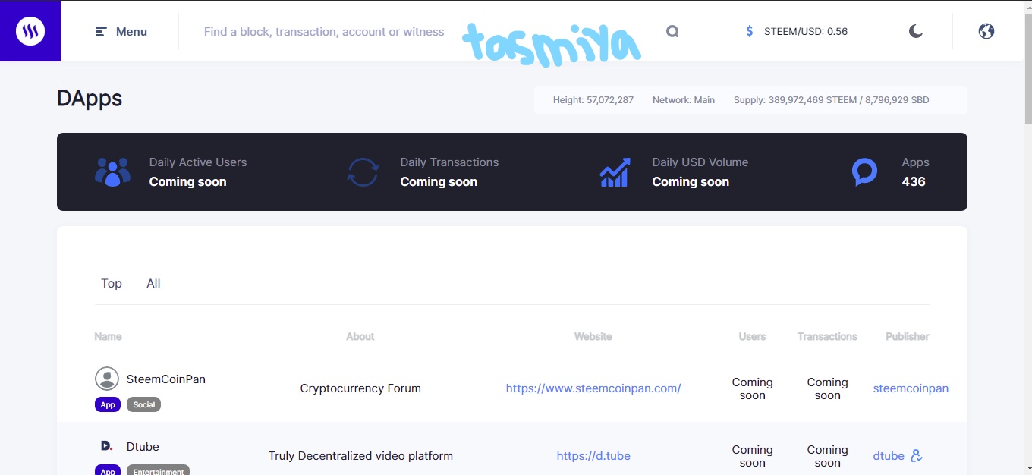This screenshot has height=475, width=1032.
Task: Click the Apps speech bubble icon
Action: 865,172
